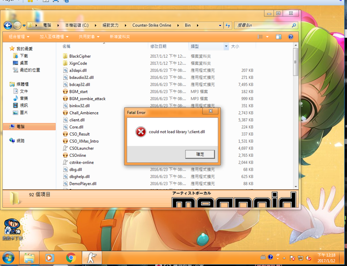The width and height of the screenshot is (347, 266).
Task: Click the file list scroll up arrow
Action: [x=296, y=45]
